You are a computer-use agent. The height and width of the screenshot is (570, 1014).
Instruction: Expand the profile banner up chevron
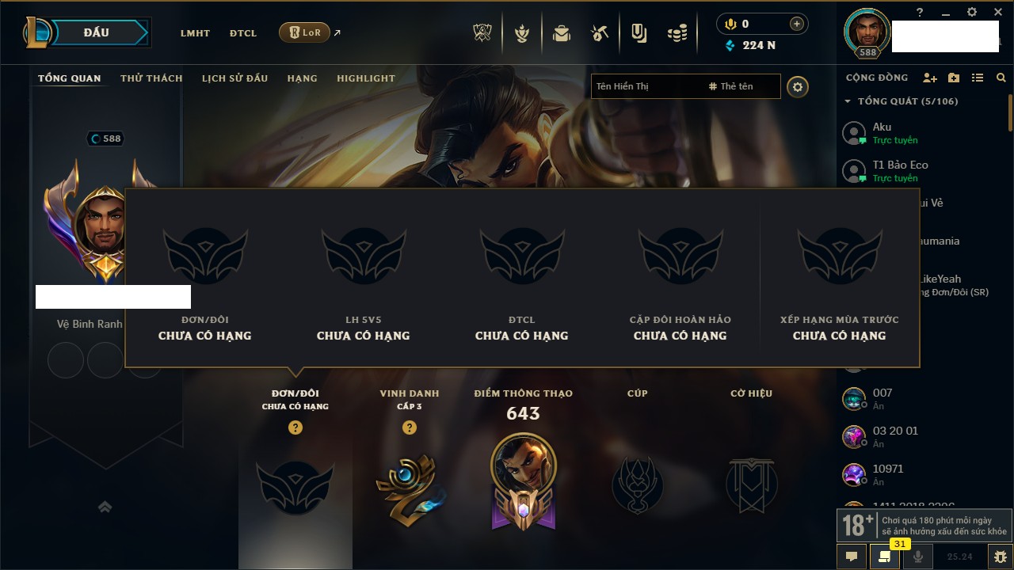105,507
